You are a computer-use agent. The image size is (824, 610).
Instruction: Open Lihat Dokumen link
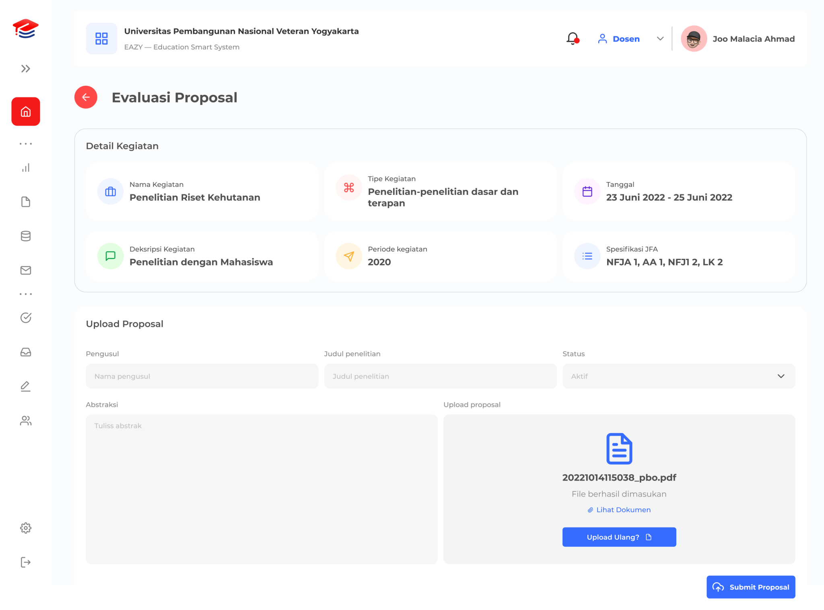pyautogui.click(x=619, y=510)
